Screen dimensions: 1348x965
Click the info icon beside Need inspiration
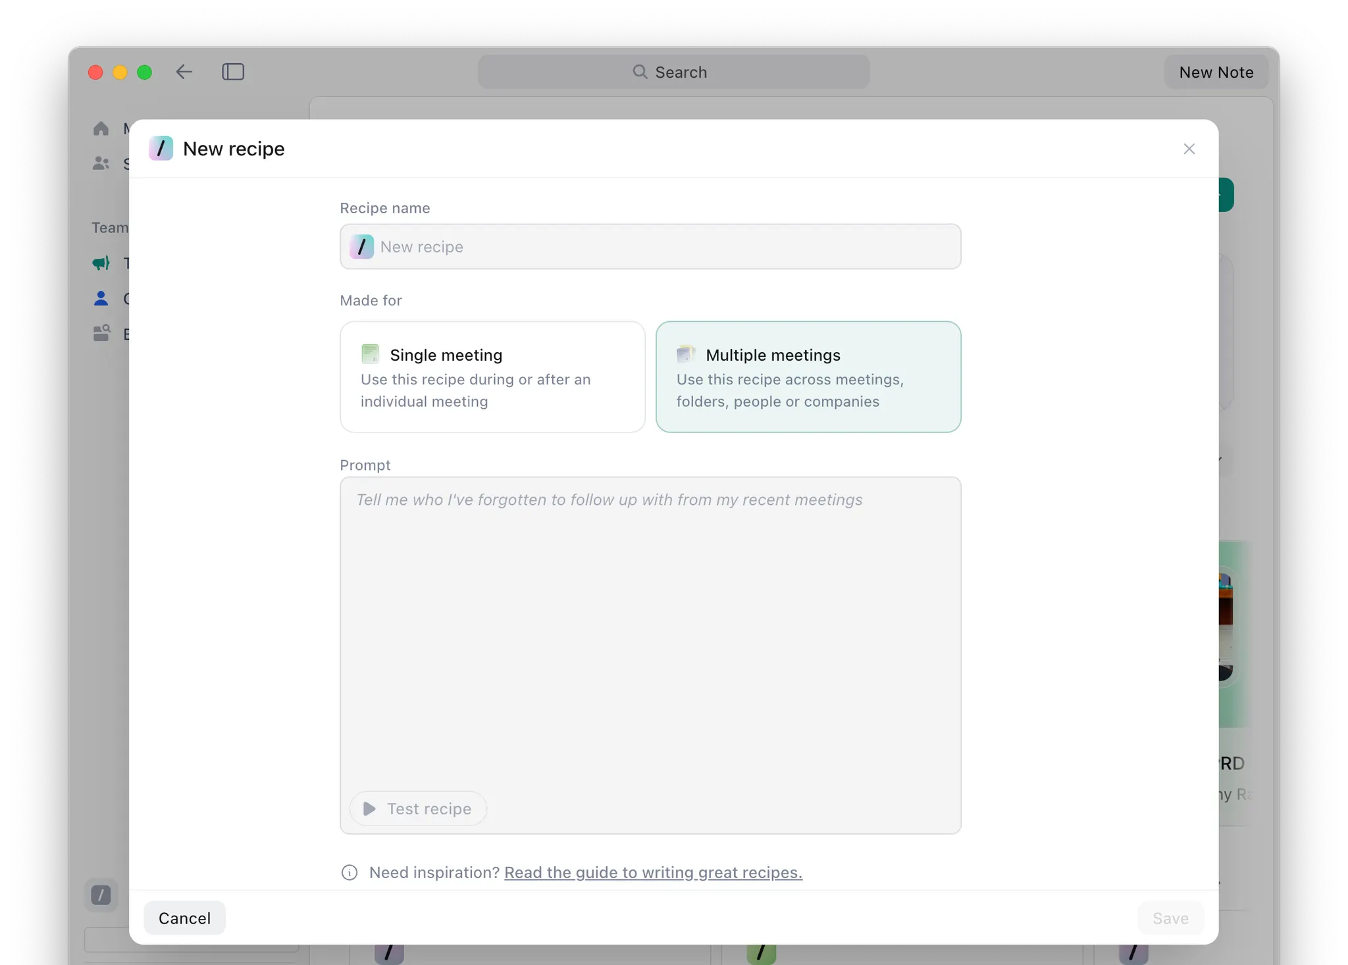tap(350, 873)
